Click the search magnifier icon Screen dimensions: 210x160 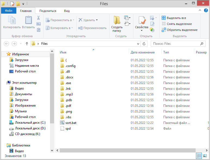[202, 44]
